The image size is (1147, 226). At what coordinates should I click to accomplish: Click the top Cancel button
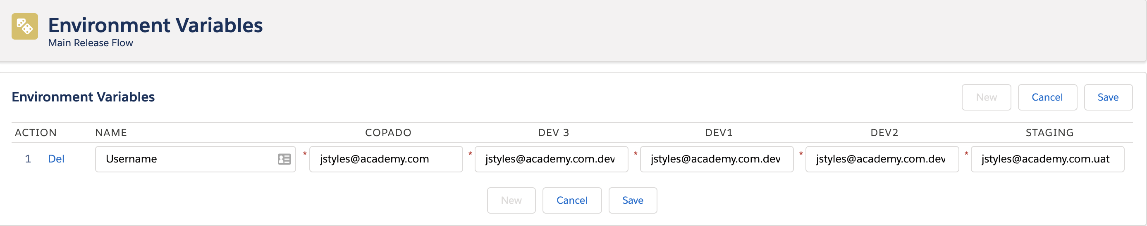click(1047, 97)
